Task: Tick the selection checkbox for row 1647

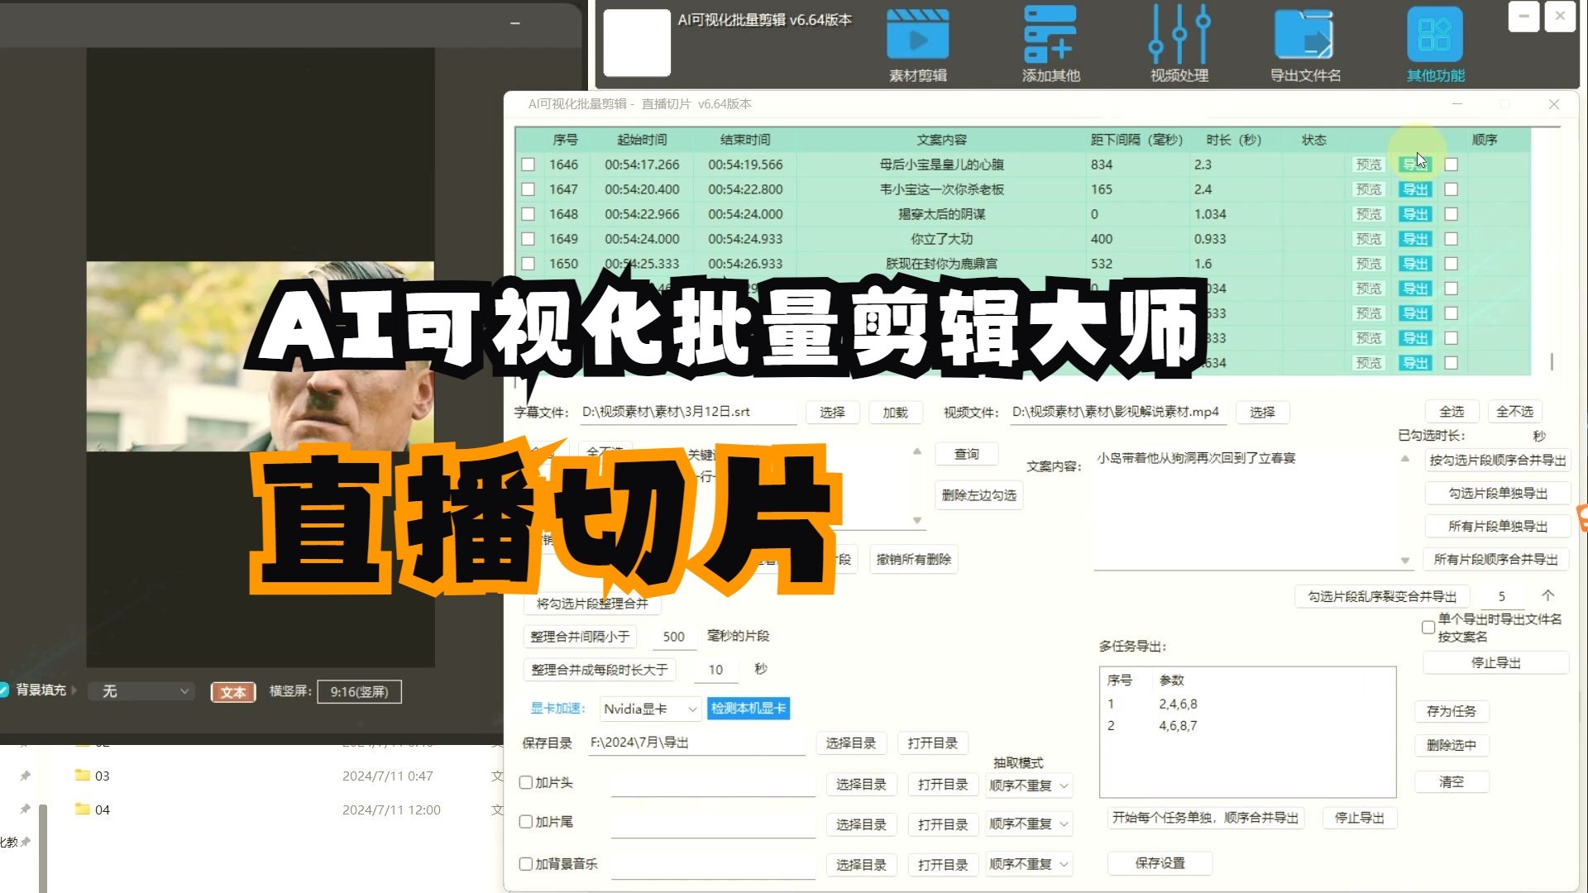Action: [x=529, y=189]
